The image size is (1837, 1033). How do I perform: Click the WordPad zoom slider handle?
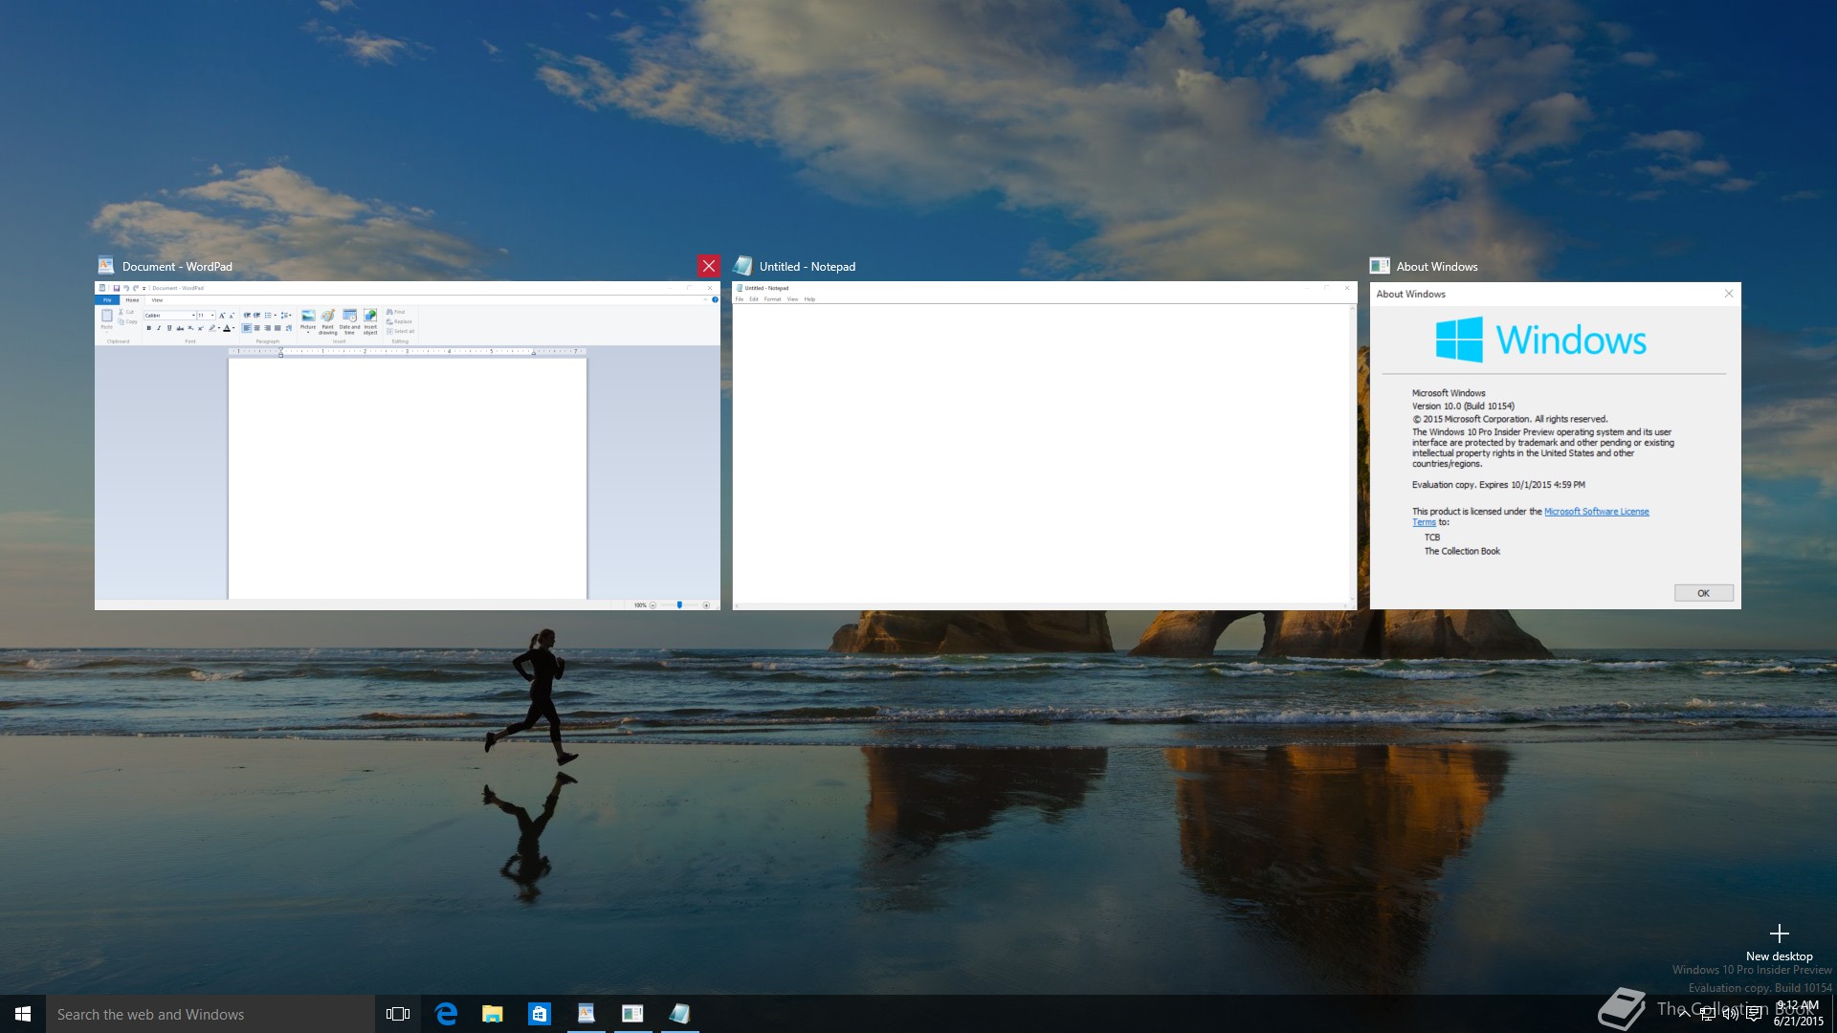(x=679, y=604)
